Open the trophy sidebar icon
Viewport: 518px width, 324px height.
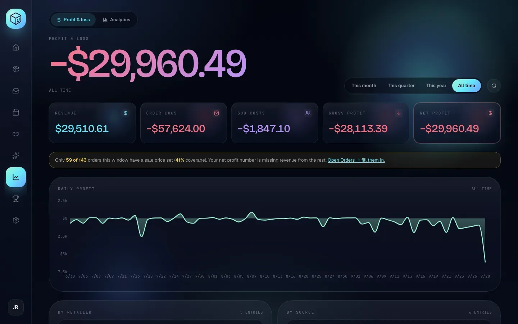point(16,199)
